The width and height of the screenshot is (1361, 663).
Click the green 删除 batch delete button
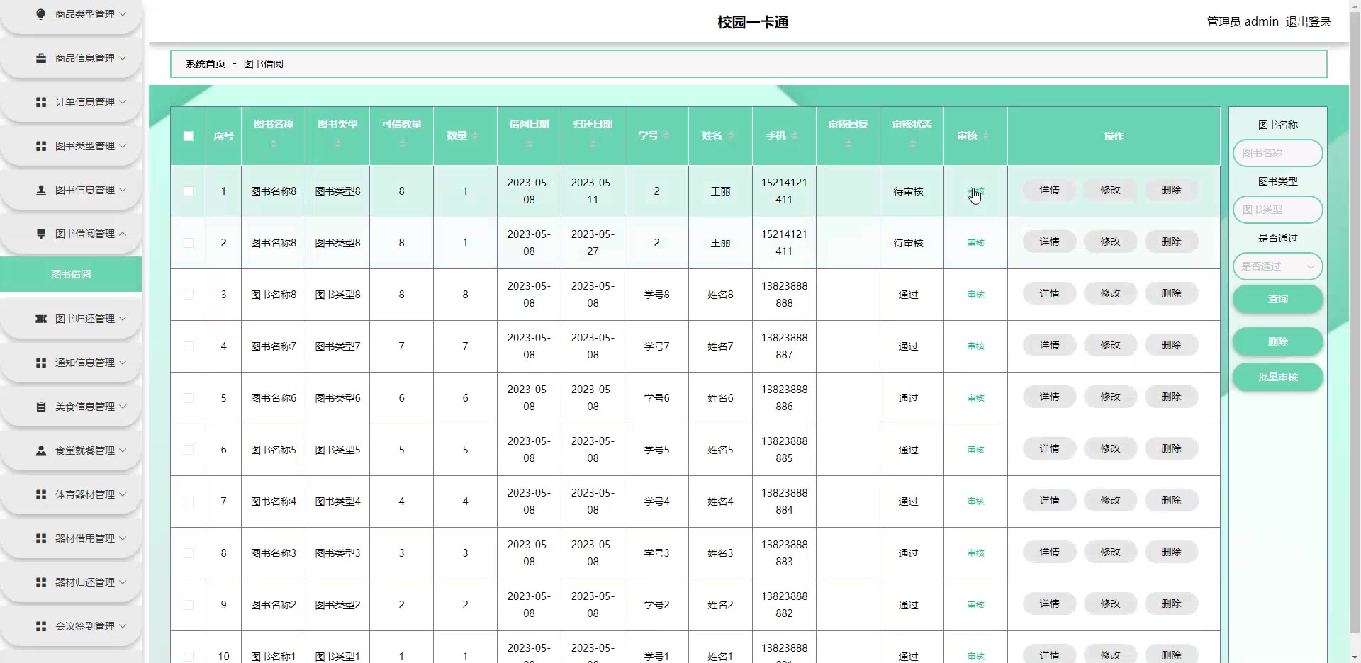(1277, 341)
